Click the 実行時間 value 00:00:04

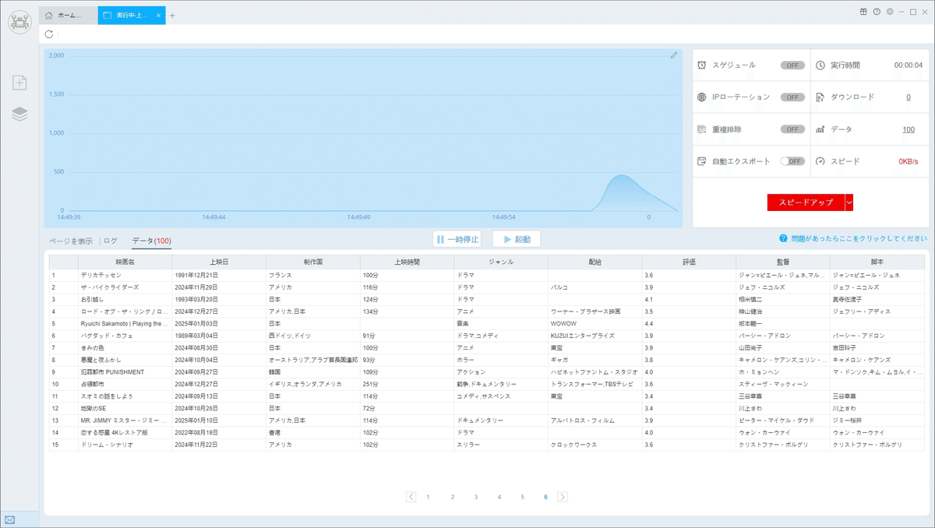pos(909,65)
